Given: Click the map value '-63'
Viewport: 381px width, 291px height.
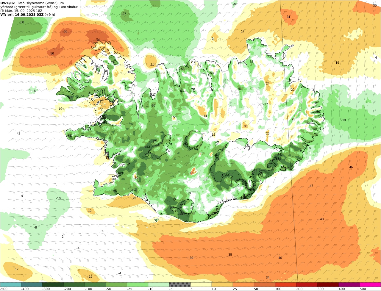Looking at the screenshot, I should (x=181, y=91).
